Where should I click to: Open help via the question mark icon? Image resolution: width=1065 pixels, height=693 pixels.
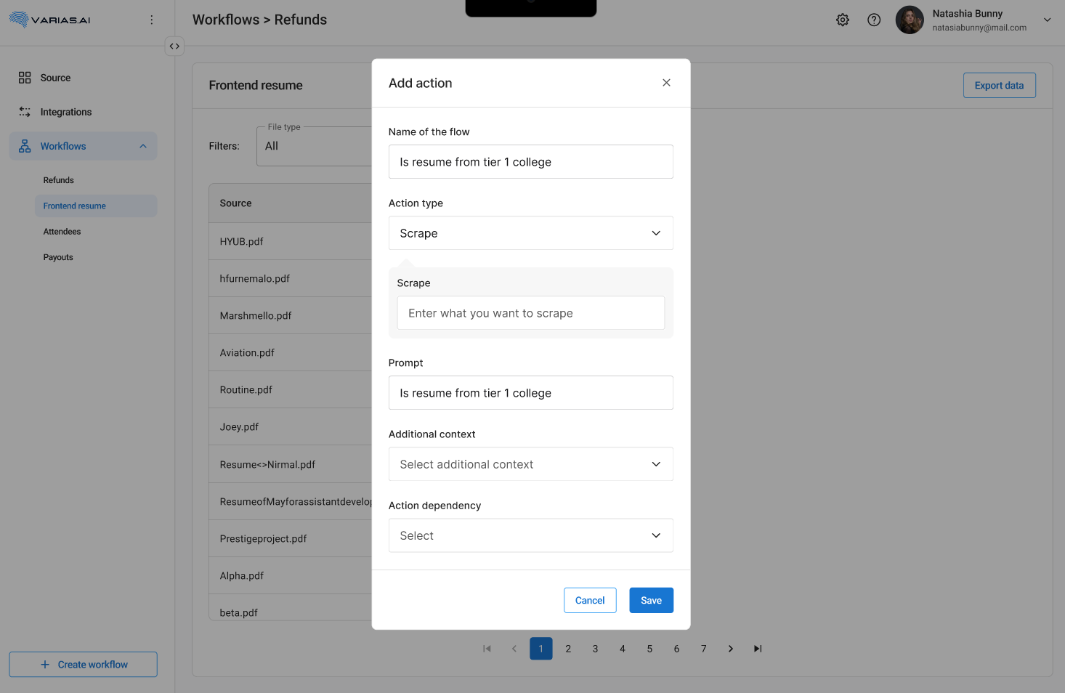(x=874, y=20)
